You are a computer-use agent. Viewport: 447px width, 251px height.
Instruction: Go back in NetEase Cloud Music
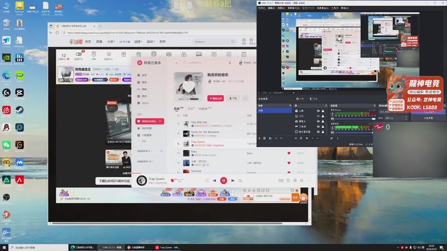pyautogui.click(x=177, y=62)
